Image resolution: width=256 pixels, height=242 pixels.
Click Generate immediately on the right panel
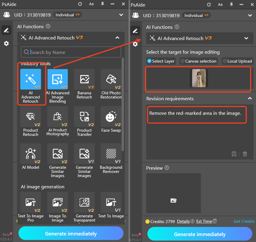[200, 234]
